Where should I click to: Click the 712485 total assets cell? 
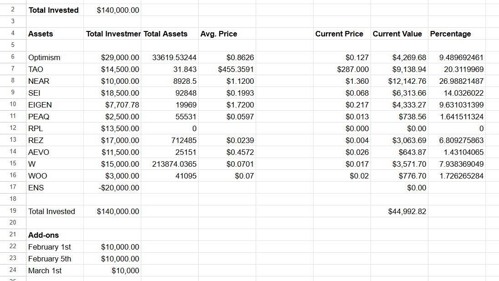pyautogui.click(x=170, y=140)
